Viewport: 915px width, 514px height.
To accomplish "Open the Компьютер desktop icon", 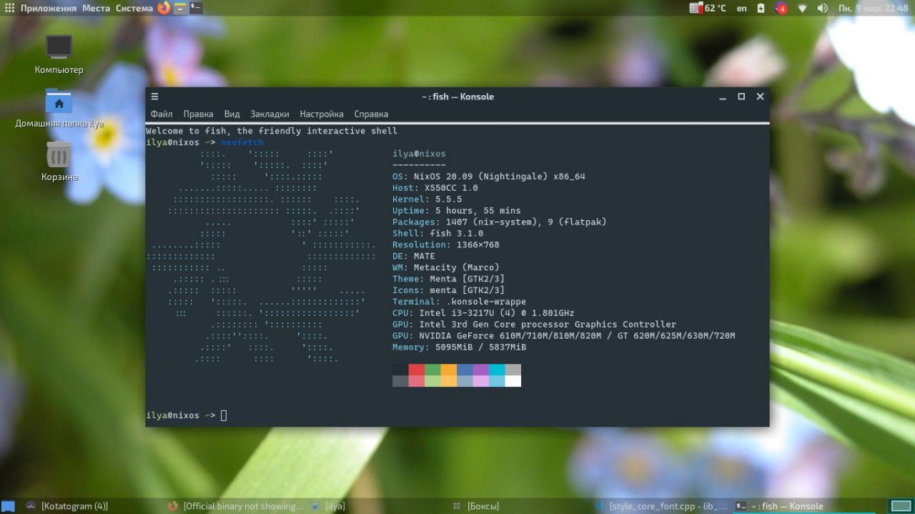I will (59, 54).
